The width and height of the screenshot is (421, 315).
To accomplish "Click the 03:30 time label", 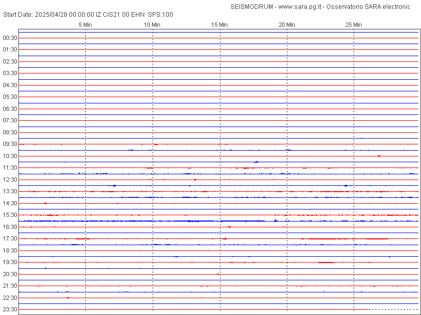I will point(10,73).
